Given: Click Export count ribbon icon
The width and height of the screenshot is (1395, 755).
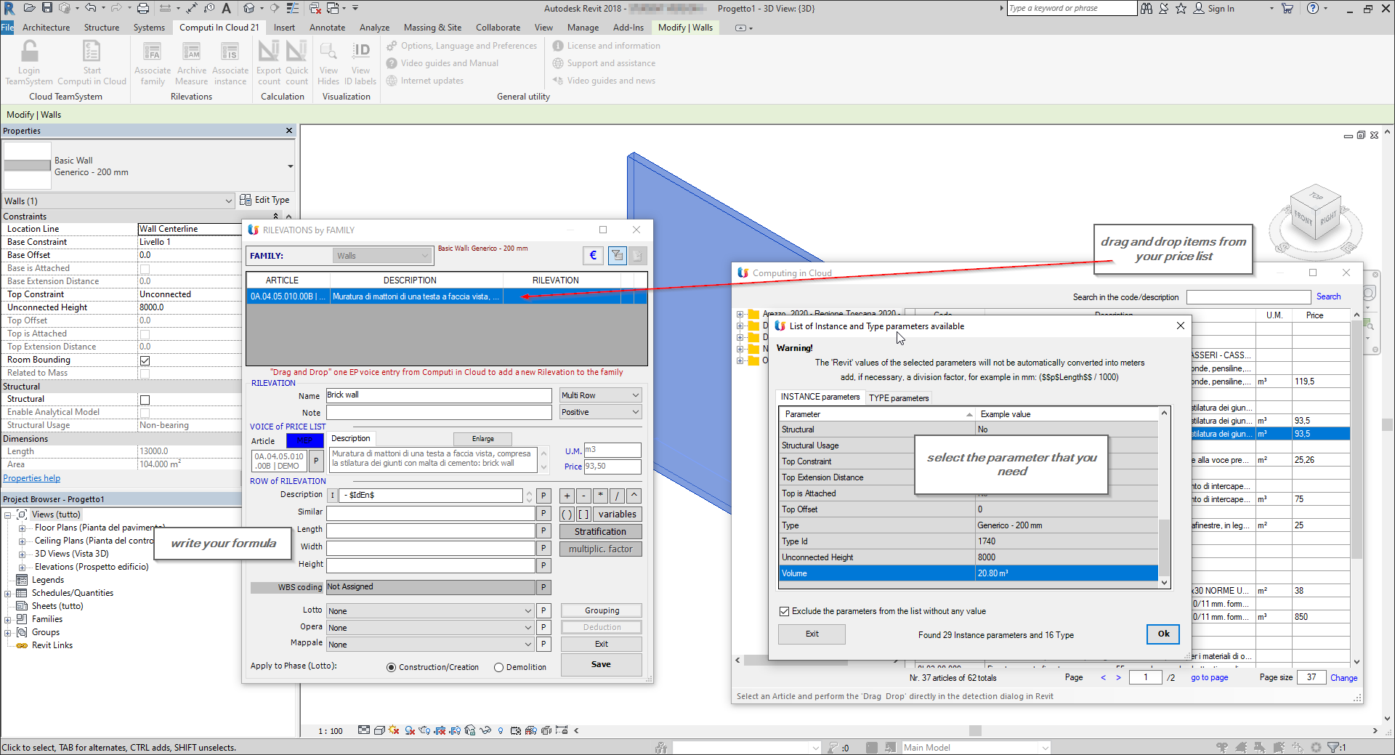Looking at the screenshot, I should [268, 52].
